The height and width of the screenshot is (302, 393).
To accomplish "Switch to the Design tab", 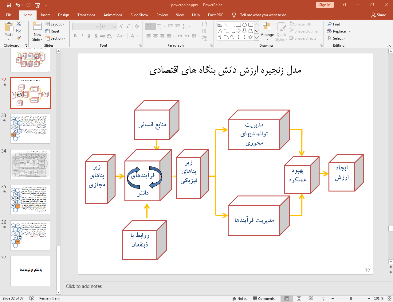I will coord(64,15).
